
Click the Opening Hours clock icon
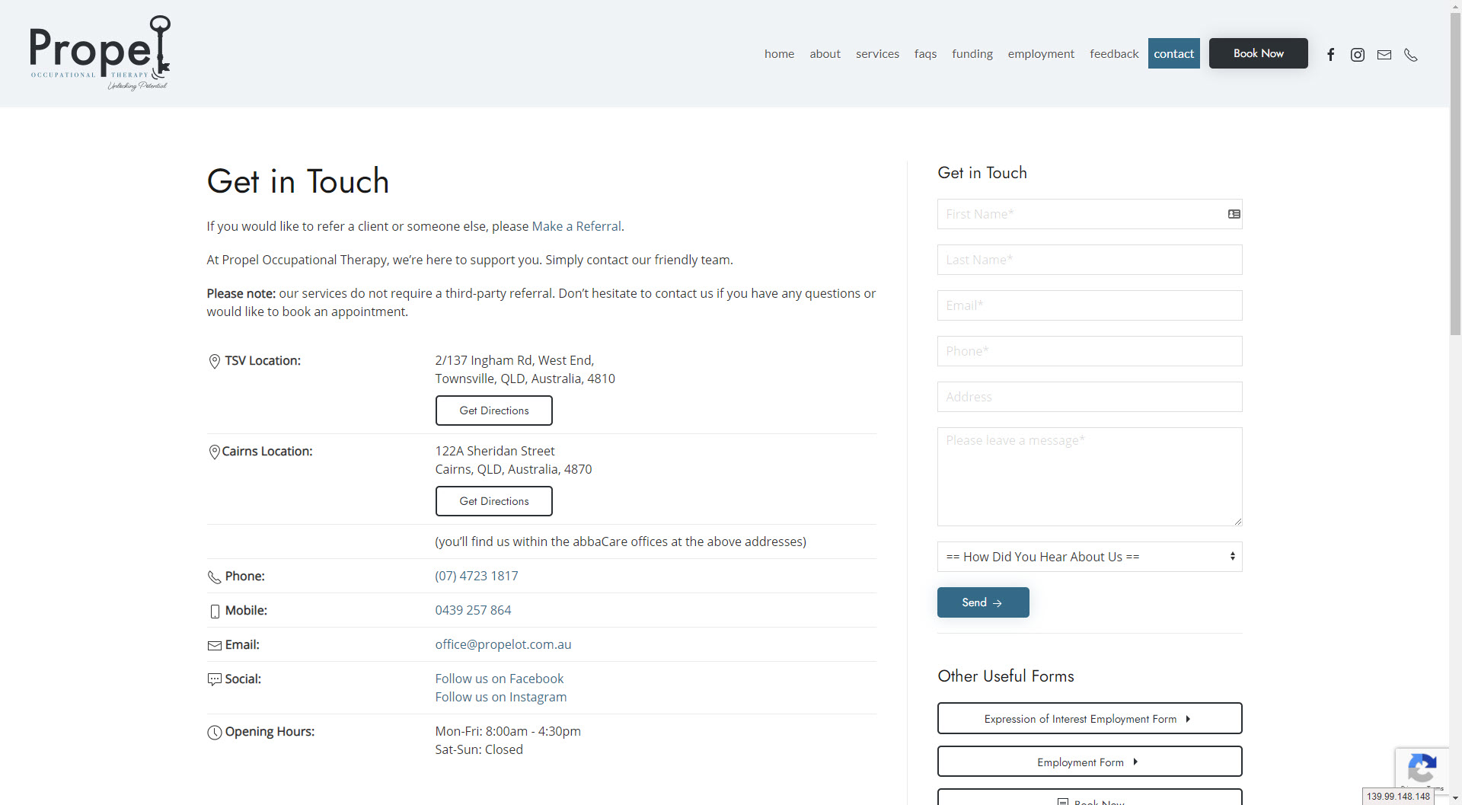coord(215,732)
